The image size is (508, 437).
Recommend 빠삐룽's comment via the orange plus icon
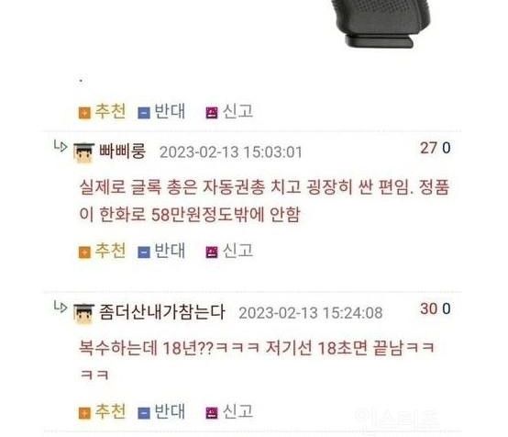[84, 252]
